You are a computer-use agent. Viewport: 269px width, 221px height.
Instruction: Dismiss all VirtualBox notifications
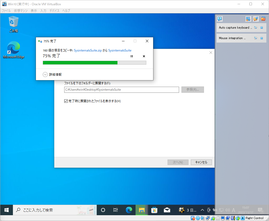263,19
